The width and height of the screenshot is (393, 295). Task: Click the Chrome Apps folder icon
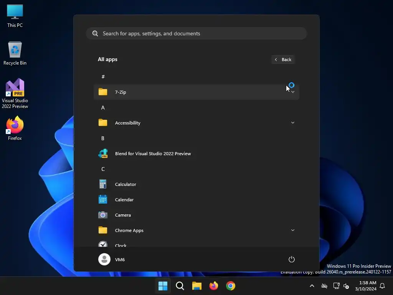click(x=103, y=230)
